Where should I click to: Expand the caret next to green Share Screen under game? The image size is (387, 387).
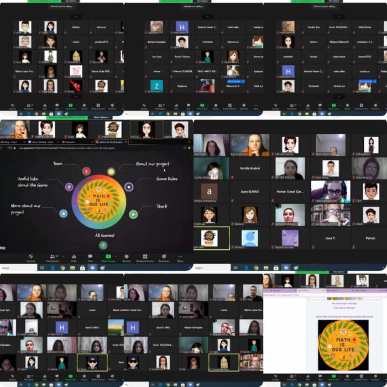point(115,255)
